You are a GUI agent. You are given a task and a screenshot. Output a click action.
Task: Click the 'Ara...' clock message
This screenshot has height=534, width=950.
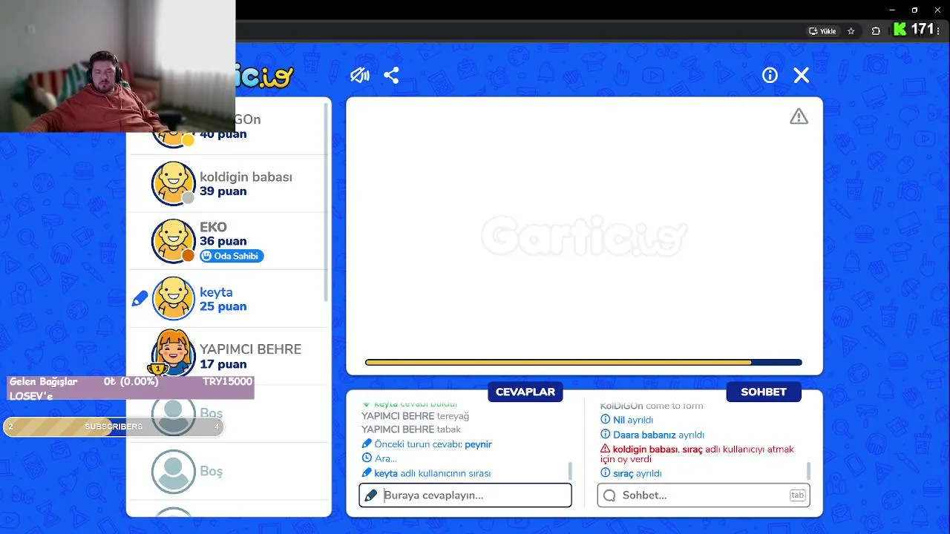[x=379, y=458]
